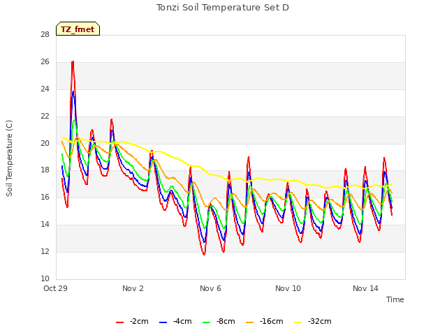Click the Oct 29 x-axis tick label

pos(55,288)
